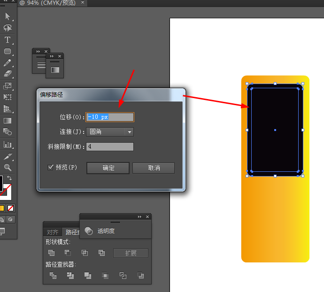Close the collapsed Gradient panel
This screenshot has width=324, height=292.
click(x=60, y=56)
